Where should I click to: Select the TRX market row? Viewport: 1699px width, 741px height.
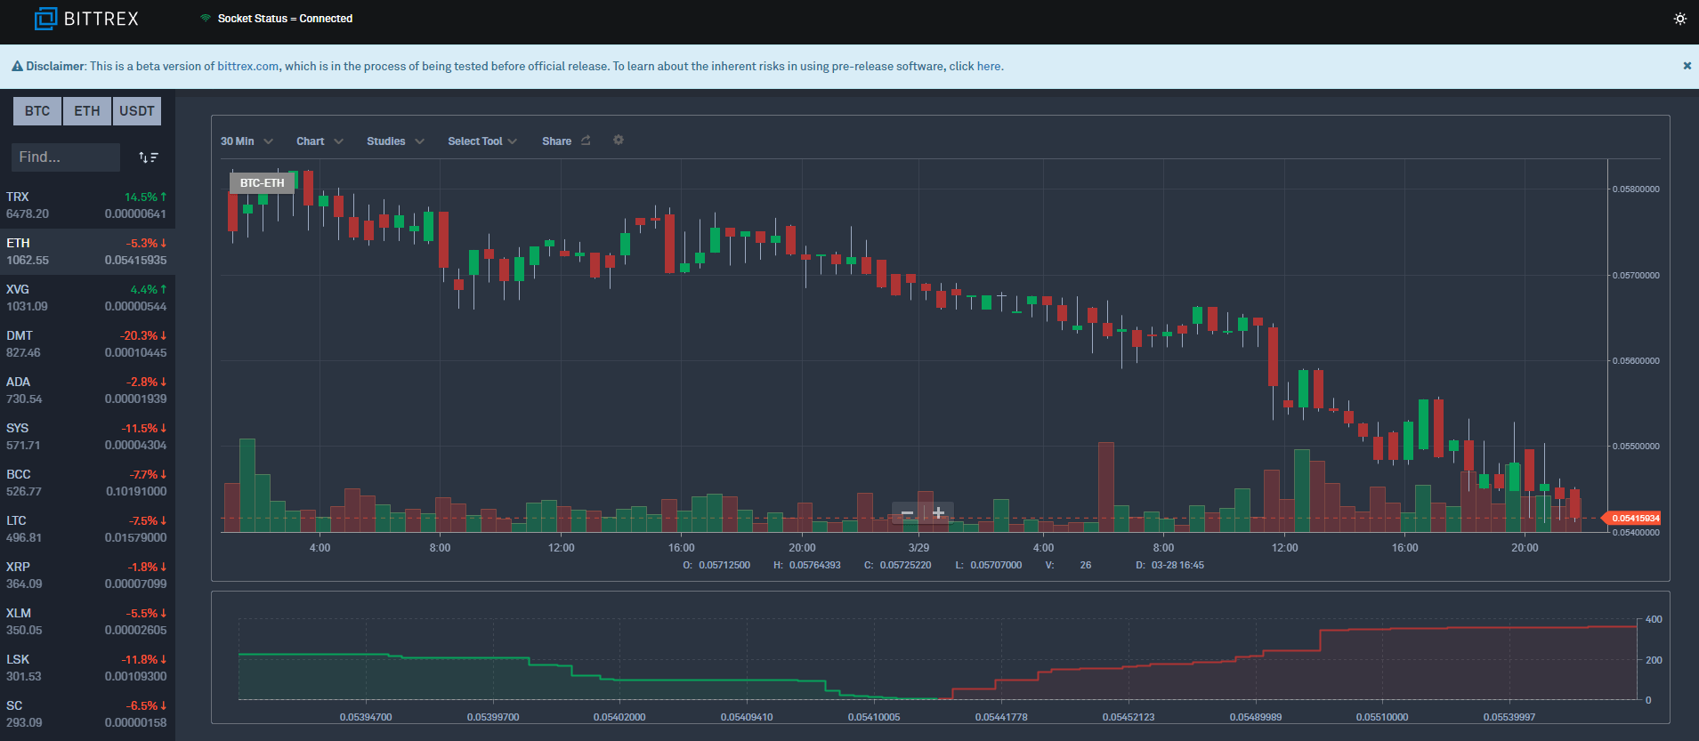87,205
